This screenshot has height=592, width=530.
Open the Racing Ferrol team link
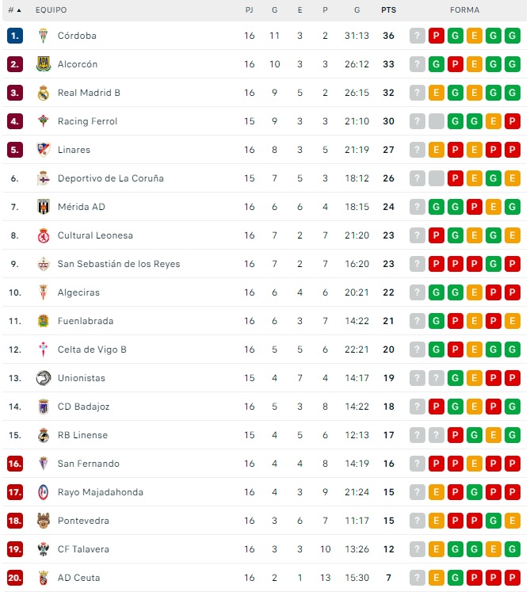pyautogui.click(x=87, y=121)
